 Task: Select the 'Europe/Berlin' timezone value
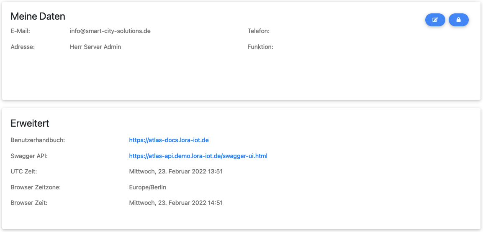[148, 187]
